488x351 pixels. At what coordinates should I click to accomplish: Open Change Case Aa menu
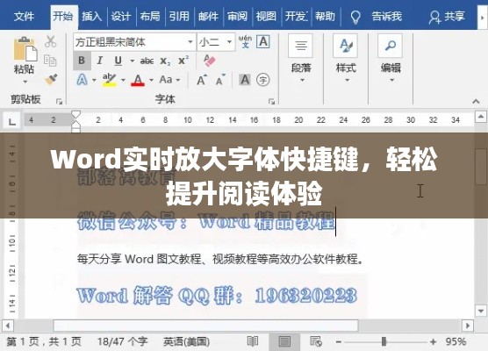[x=166, y=80]
